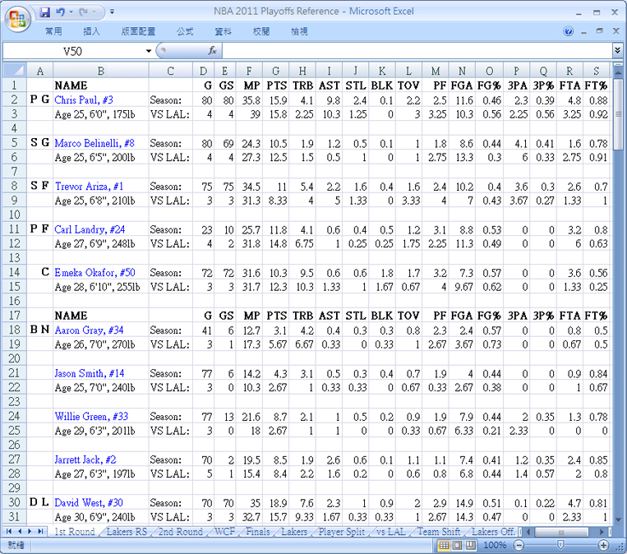
Task: Open the 公式 ribbon tab
Action: pyautogui.click(x=185, y=31)
